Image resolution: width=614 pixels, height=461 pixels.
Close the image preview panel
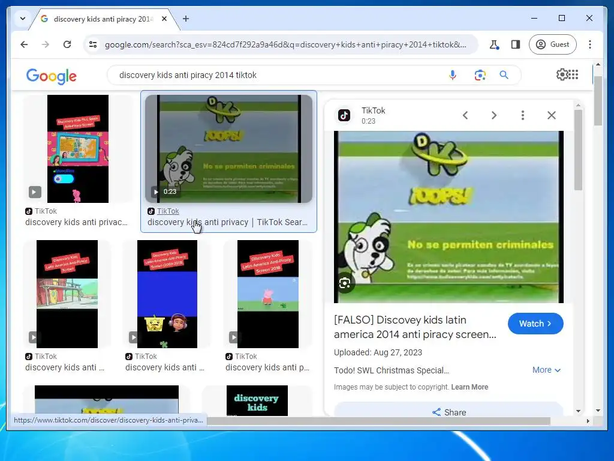pos(552,115)
